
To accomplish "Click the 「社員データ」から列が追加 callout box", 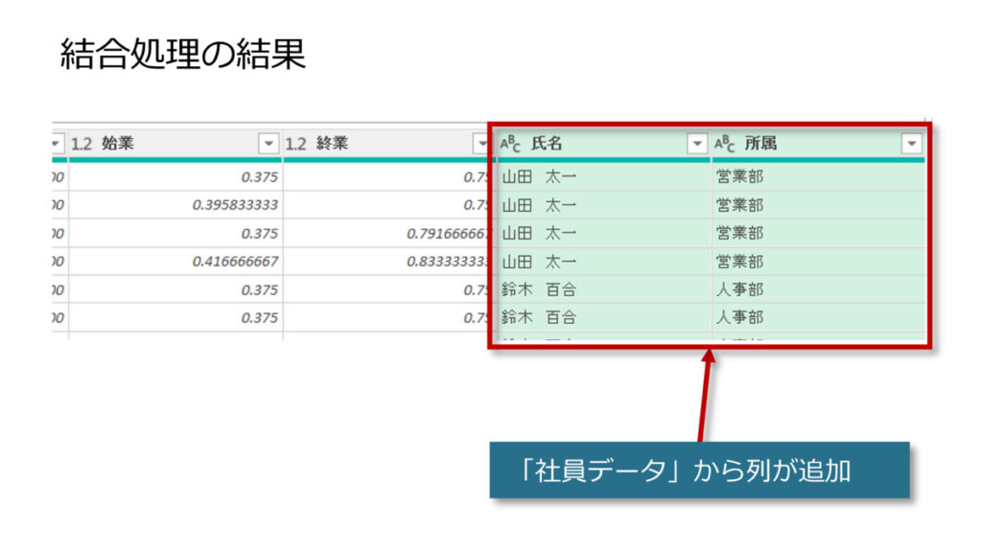I will coord(698,471).
